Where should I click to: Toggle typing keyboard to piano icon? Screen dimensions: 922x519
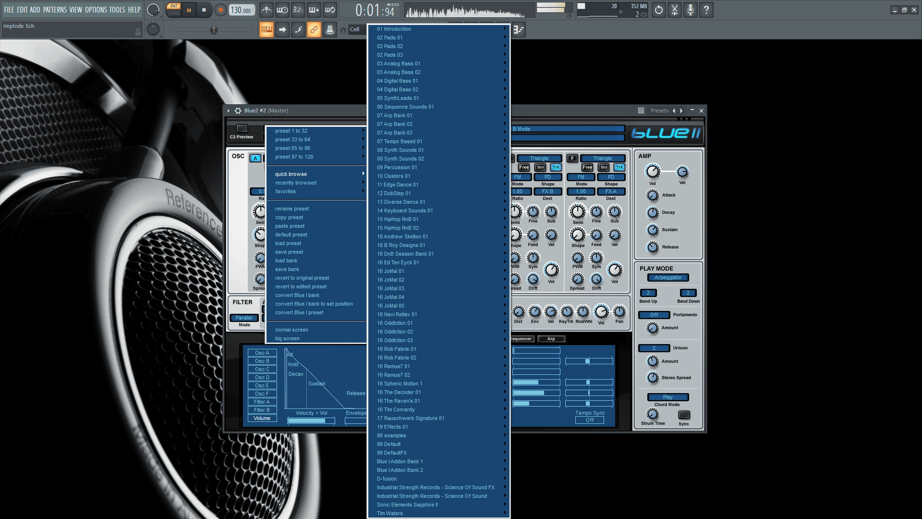coord(267,30)
